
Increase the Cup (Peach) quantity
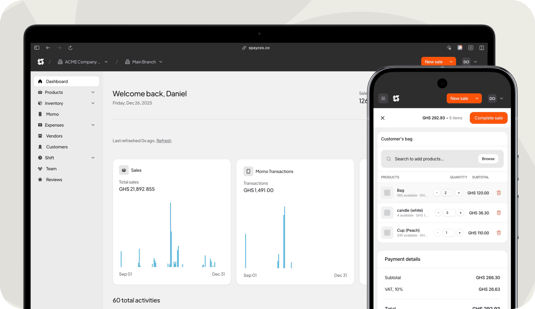(x=460, y=233)
